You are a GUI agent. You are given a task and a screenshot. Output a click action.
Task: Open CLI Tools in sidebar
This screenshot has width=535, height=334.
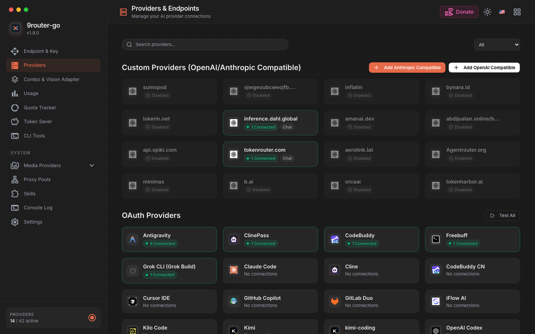(53, 136)
